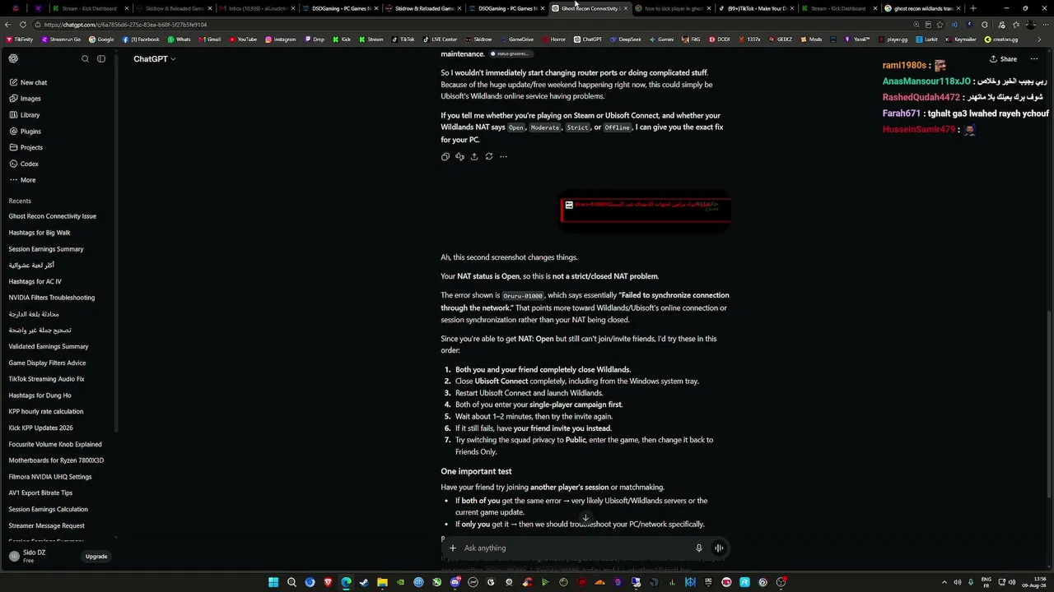
Task: Open Instagram bookmark
Action: (280, 39)
